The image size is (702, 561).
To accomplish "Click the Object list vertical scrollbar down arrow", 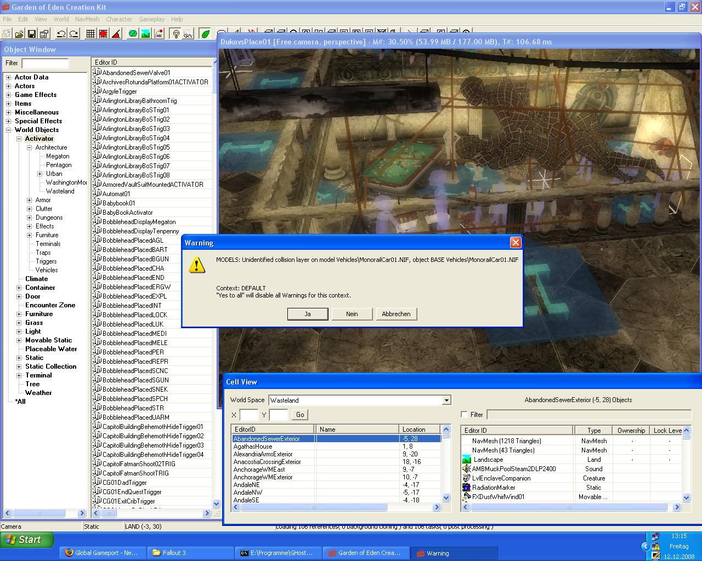I will tap(216, 504).
